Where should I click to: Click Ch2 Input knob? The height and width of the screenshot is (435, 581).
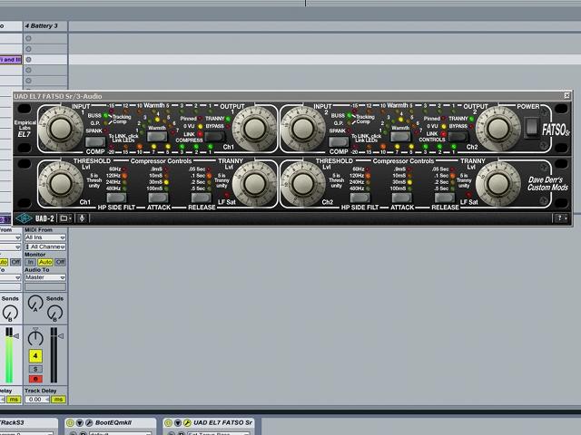[x=303, y=129]
